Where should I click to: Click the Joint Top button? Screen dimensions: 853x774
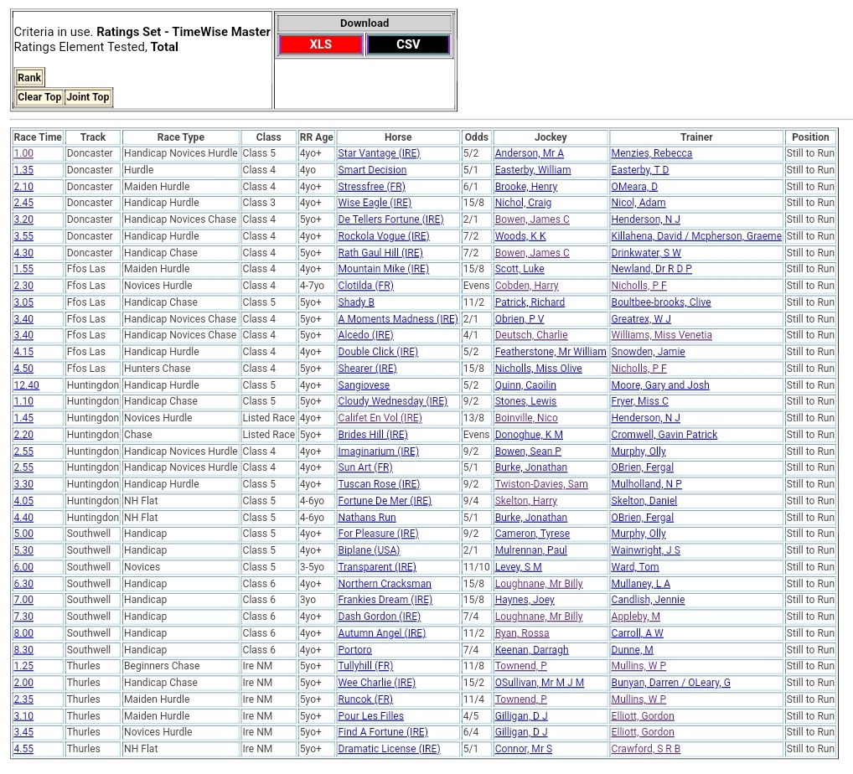[88, 97]
